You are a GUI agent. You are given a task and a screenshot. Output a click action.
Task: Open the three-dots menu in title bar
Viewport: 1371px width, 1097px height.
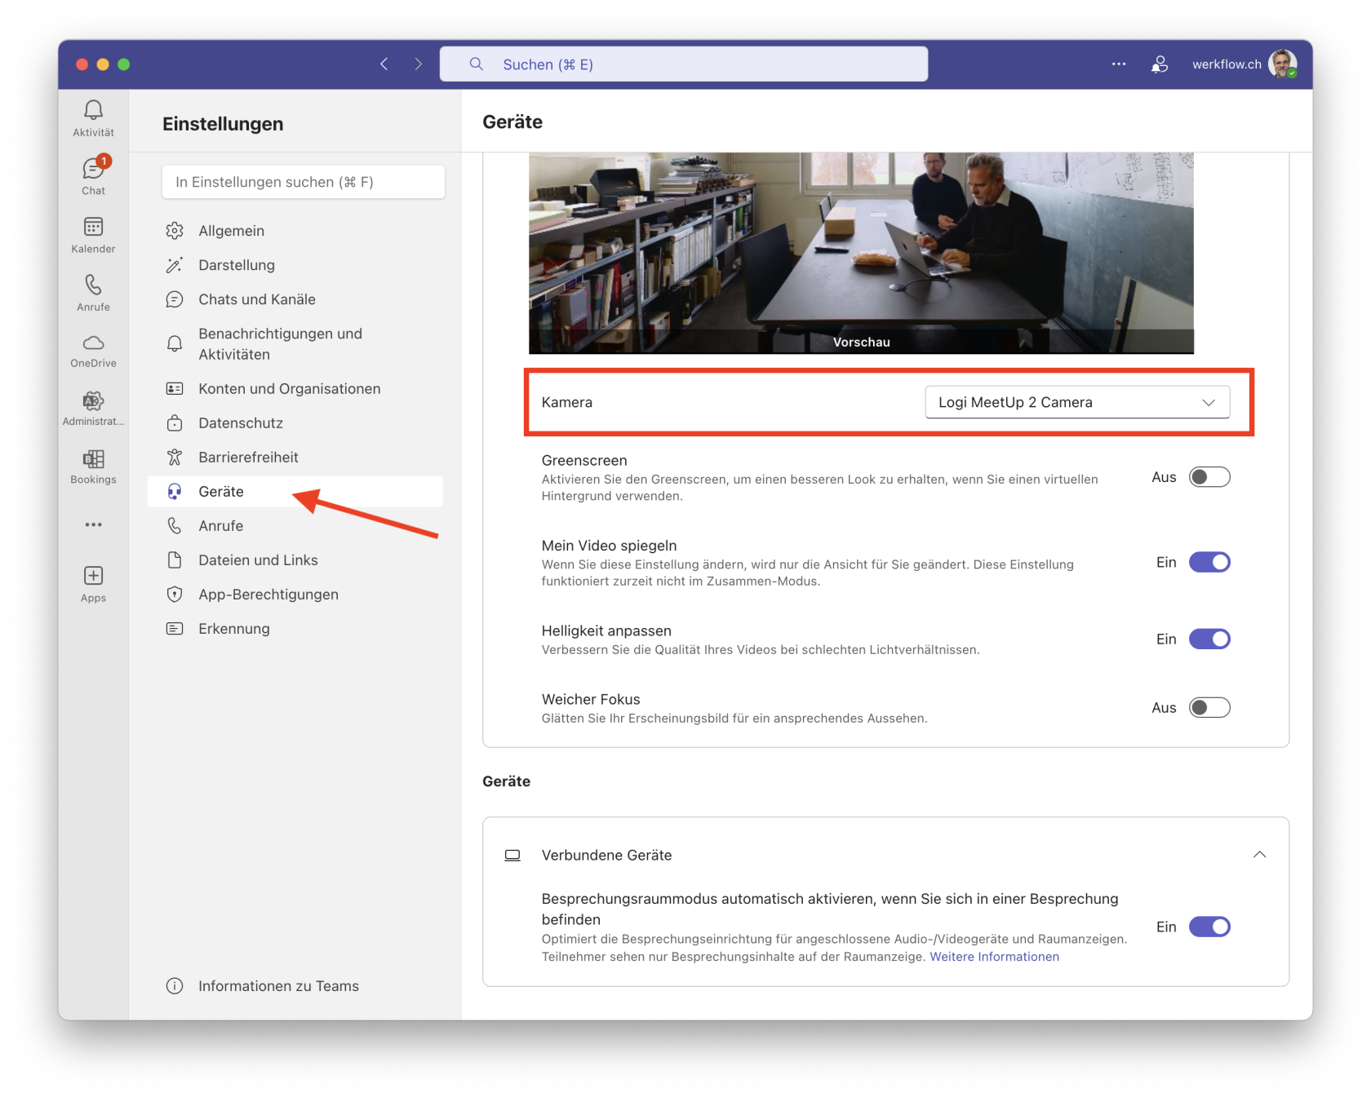(x=1118, y=64)
